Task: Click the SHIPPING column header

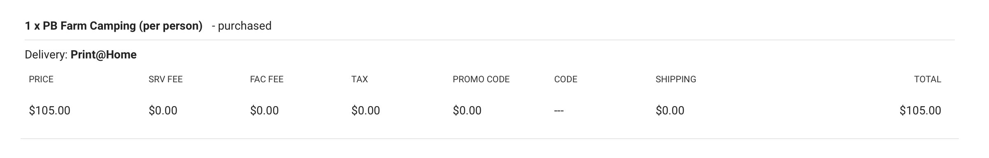Action: click(x=676, y=79)
